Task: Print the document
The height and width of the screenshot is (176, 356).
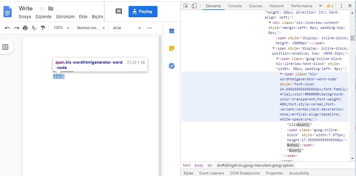Action: 25,28
